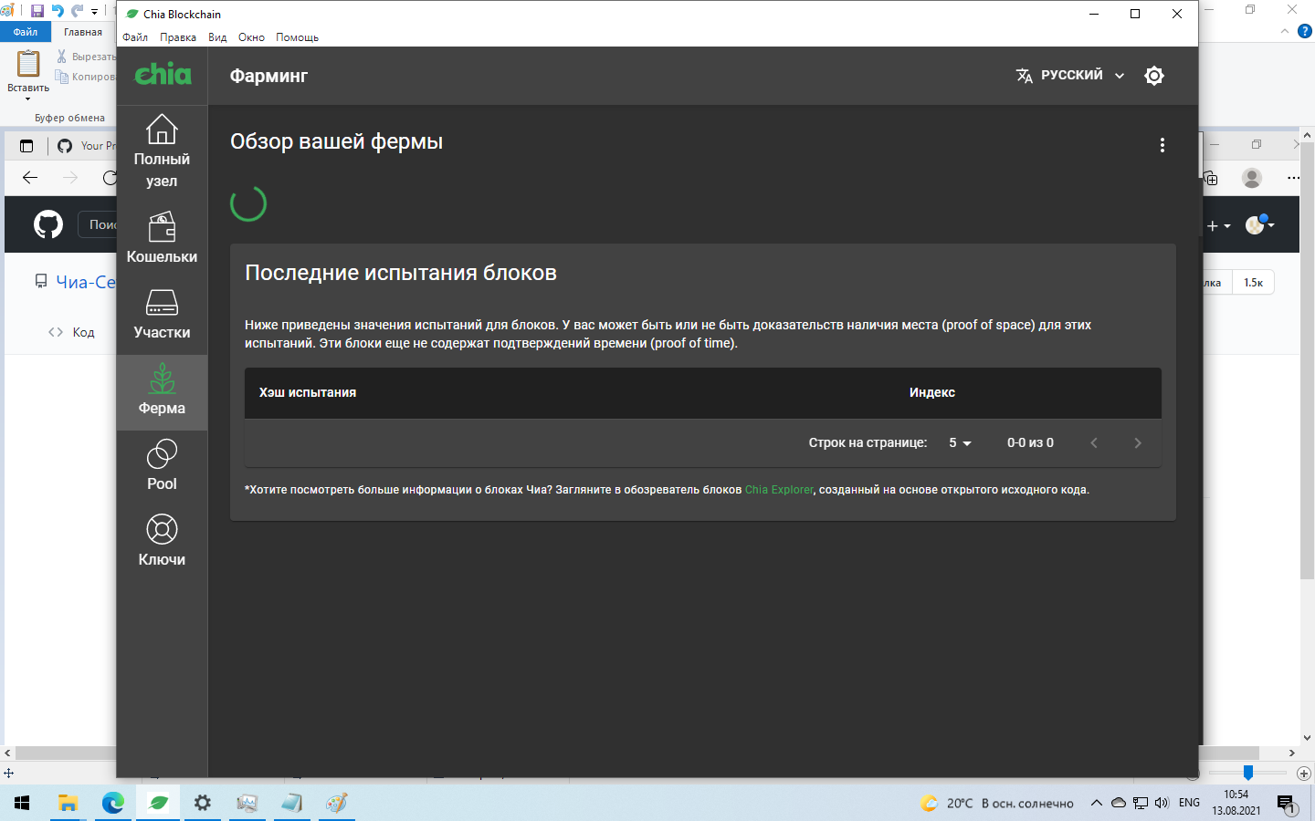Click the zoom slider handle at bottom right
Image resolution: width=1315 pixels, height=821 pixels.
(1247, 773)
